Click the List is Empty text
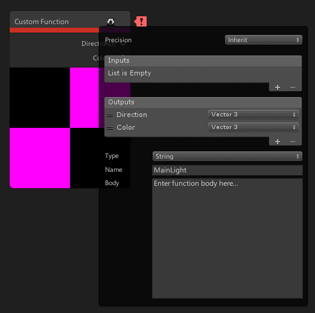Image resolution: width=315 pixels, height=313 pixels. 130,73
